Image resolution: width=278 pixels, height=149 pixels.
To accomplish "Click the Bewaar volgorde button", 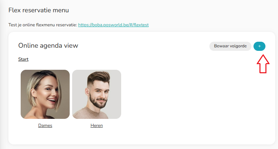I will tap(230, 46).
